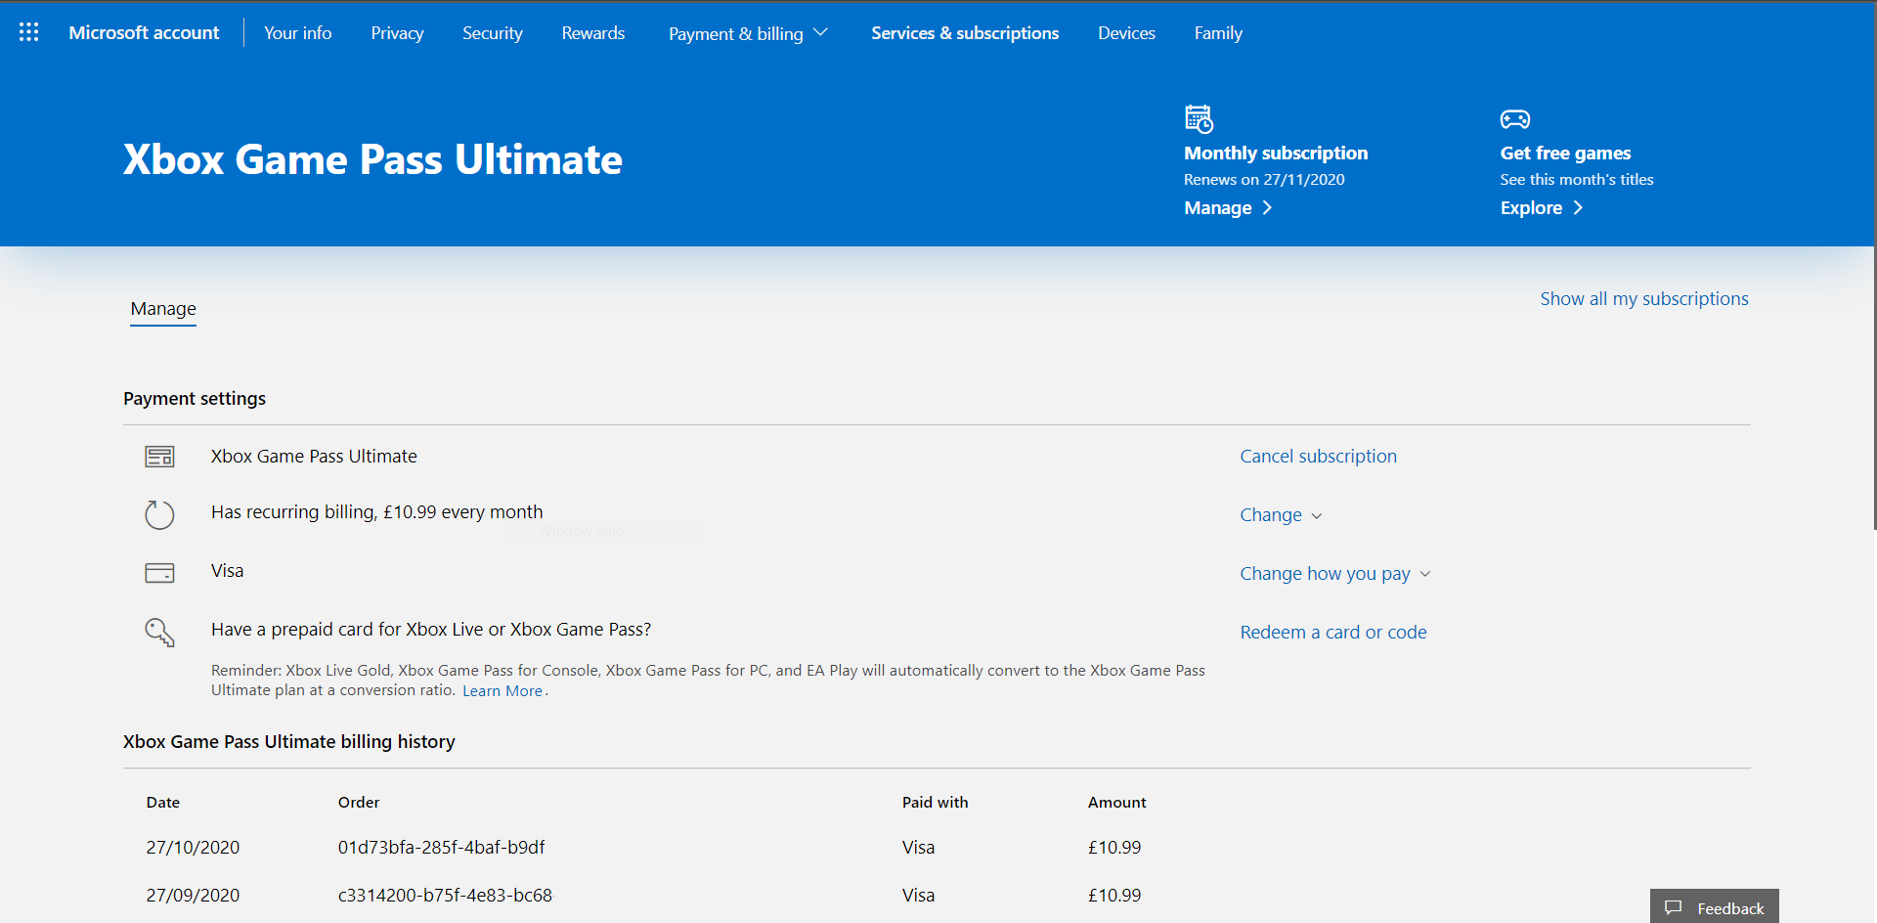
Task: Expand the Payment & billing menu
Action: point(748,33)
